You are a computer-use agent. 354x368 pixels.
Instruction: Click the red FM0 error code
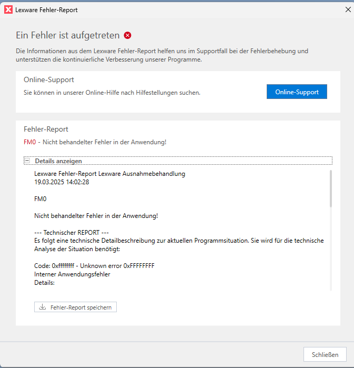point(30,142)
